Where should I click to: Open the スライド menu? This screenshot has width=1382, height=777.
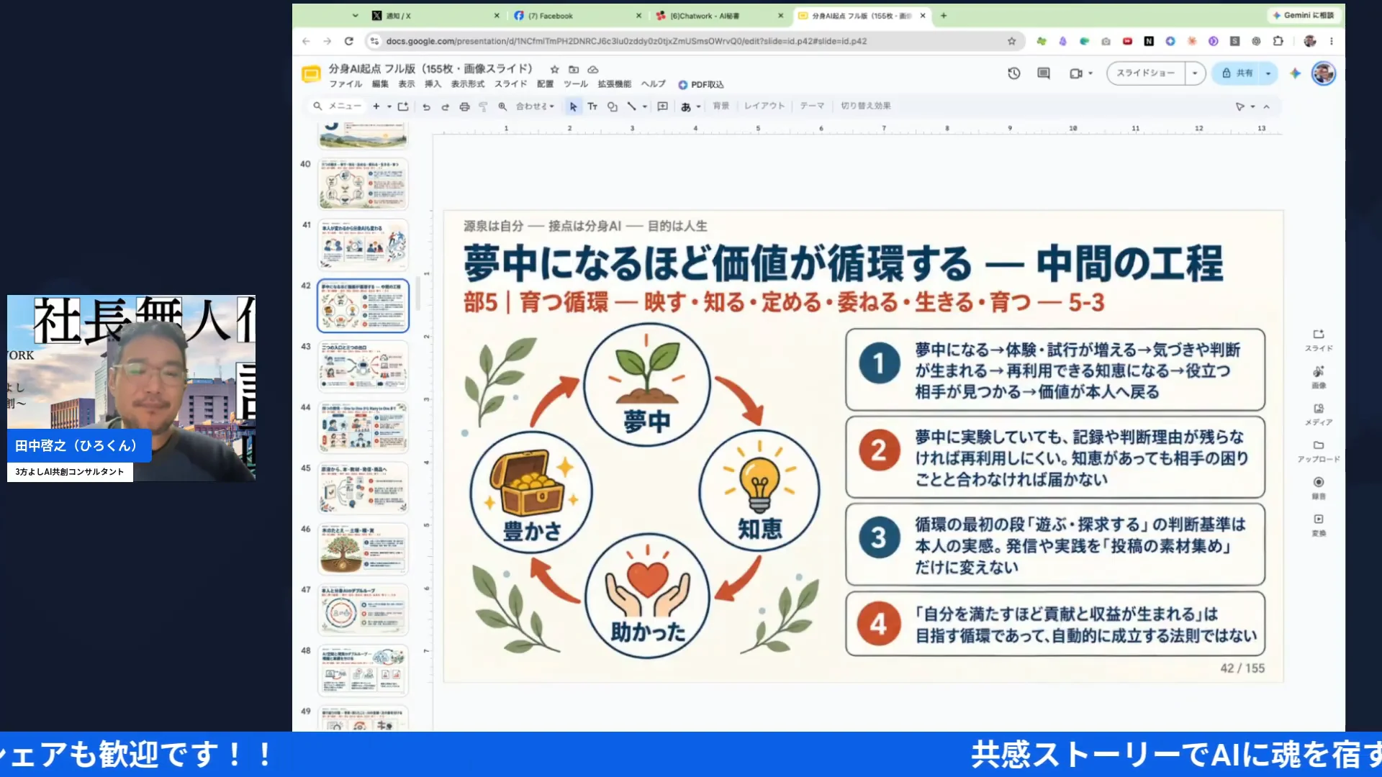click(x=510, y=84)
